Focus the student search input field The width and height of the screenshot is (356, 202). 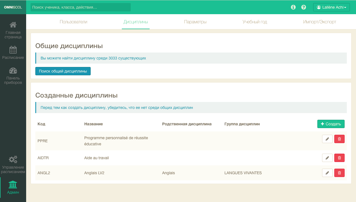81,7
